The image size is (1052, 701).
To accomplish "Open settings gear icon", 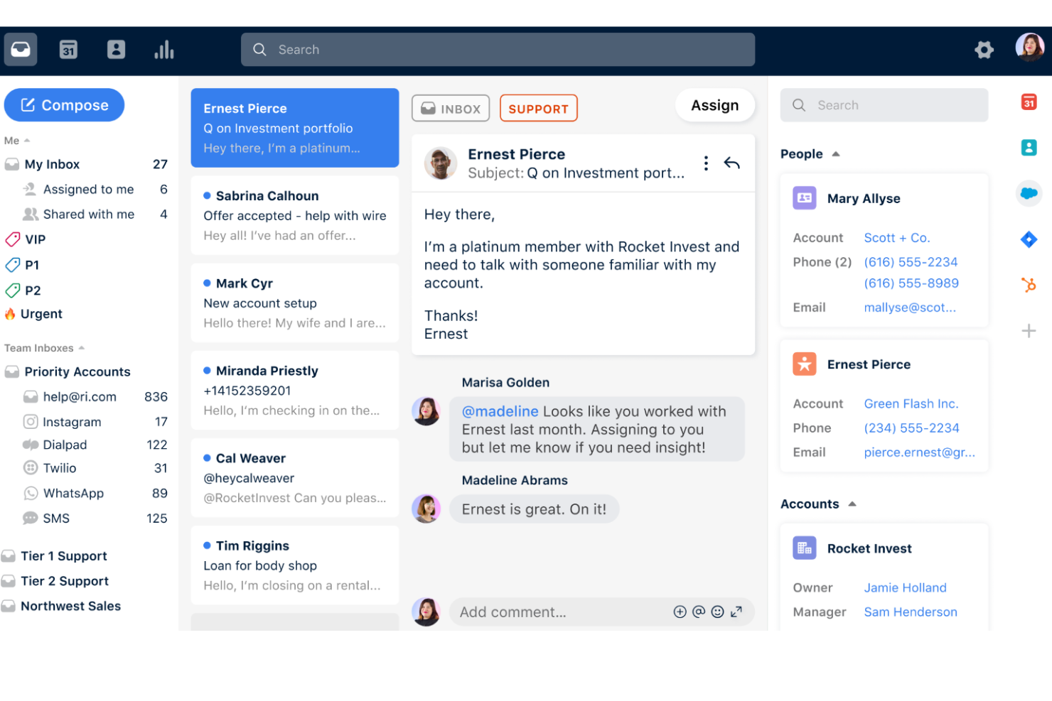I will coord(984,50).
